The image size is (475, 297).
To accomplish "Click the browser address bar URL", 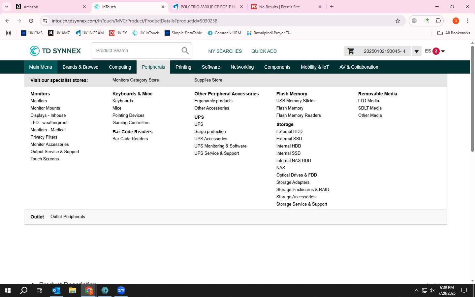I will [135, 21].
